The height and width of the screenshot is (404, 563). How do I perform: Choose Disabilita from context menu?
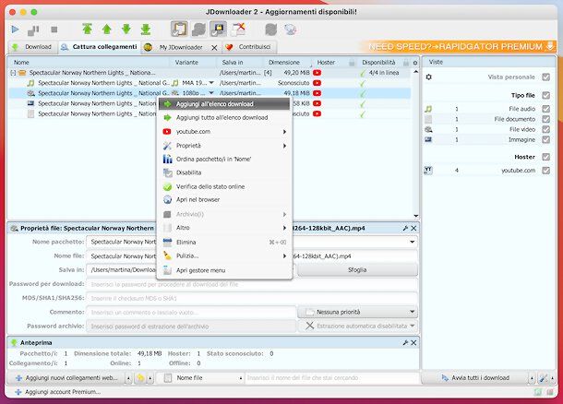[x=224, y=172]
